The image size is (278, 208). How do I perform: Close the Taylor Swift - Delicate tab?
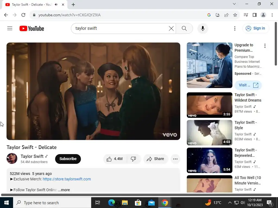[x=63, y=5]
